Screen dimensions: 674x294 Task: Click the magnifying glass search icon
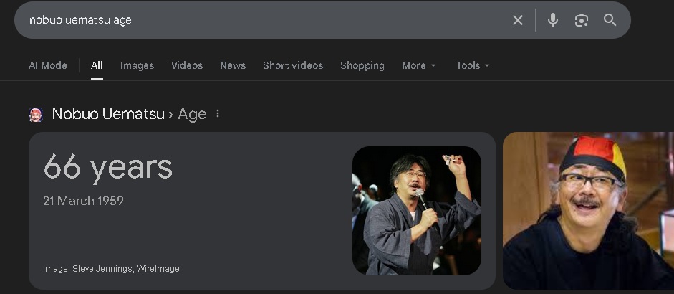click(x=610, y=20)
